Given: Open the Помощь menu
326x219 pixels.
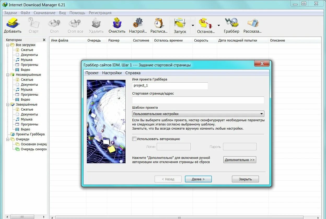Looking at the screenshot, I should (x=77, y=13).
